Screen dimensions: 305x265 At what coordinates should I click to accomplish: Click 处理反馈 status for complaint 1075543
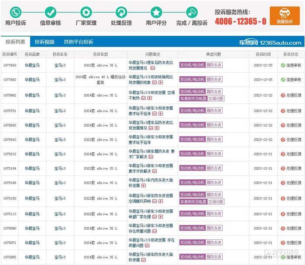coord(291,140)
